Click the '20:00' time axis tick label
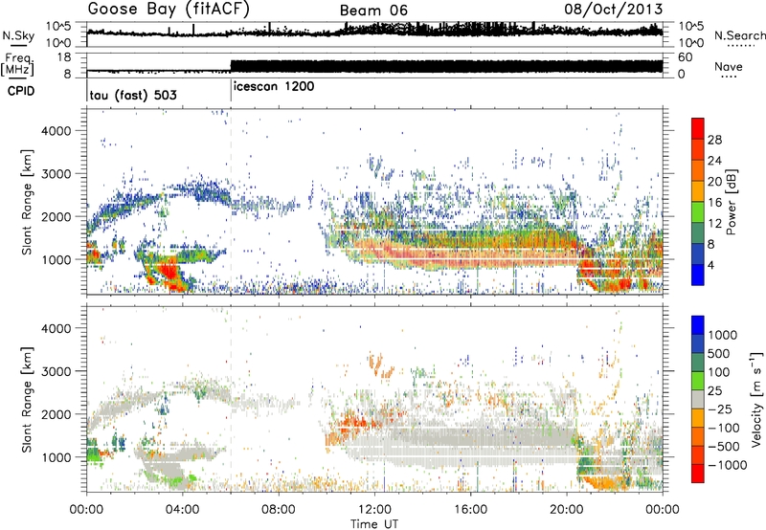This screenshot has height=530, width=766. [x=566, y=510]
